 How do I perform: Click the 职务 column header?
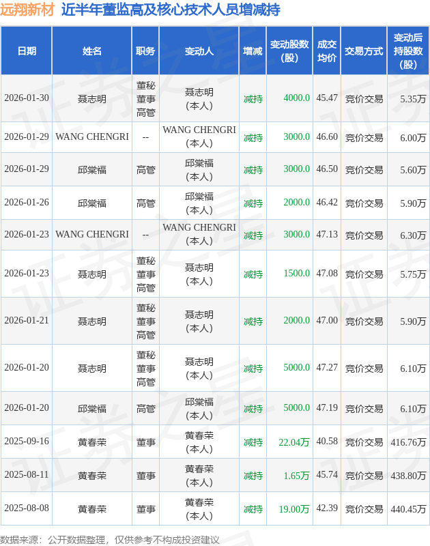point(145,51)
